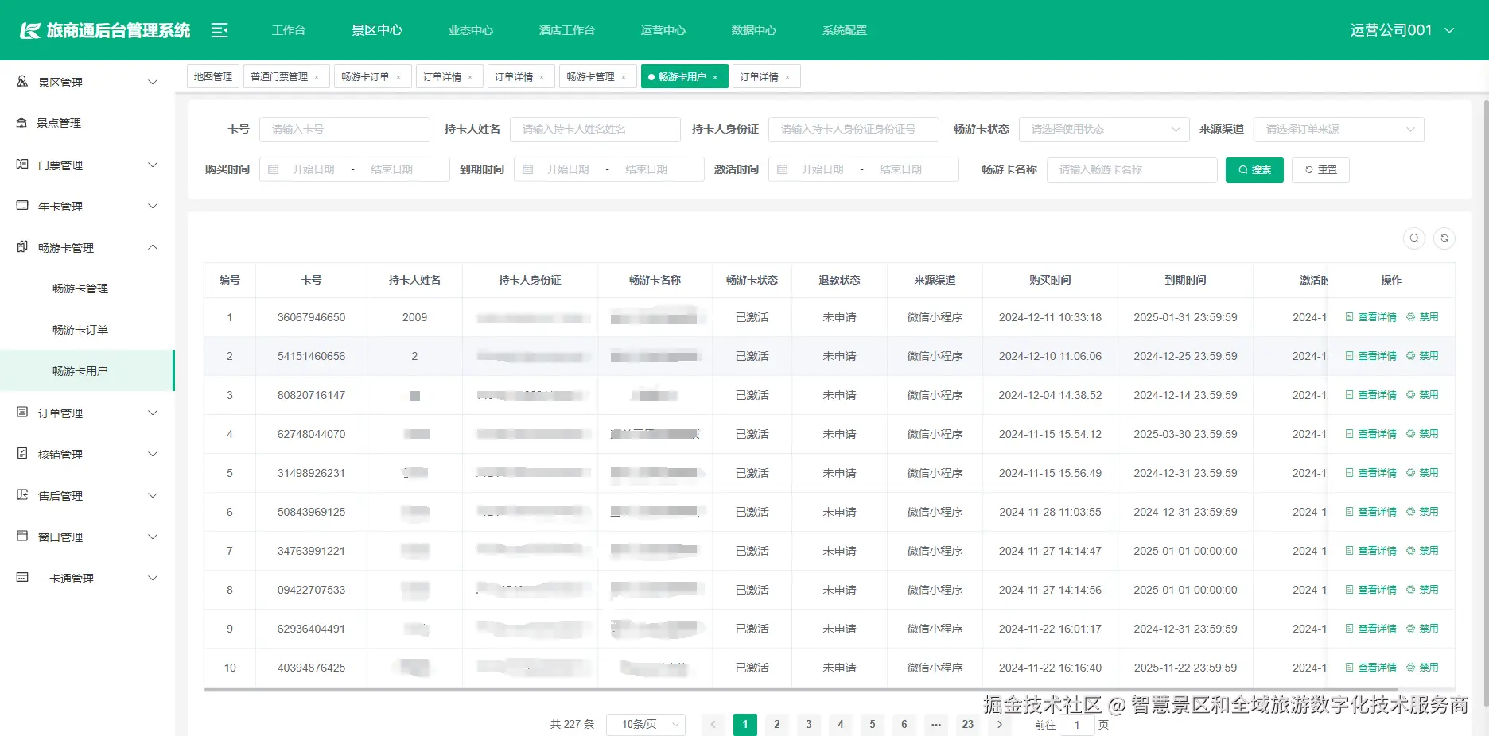Click the magnifier search icon above the table

(1414, 238)
